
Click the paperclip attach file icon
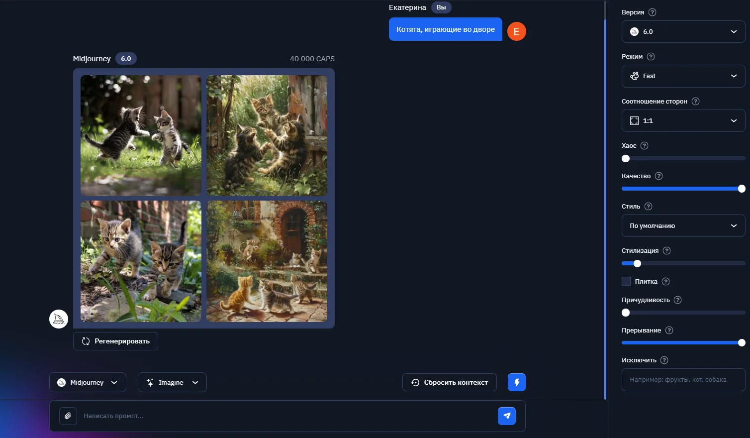[x=68, y=416]
